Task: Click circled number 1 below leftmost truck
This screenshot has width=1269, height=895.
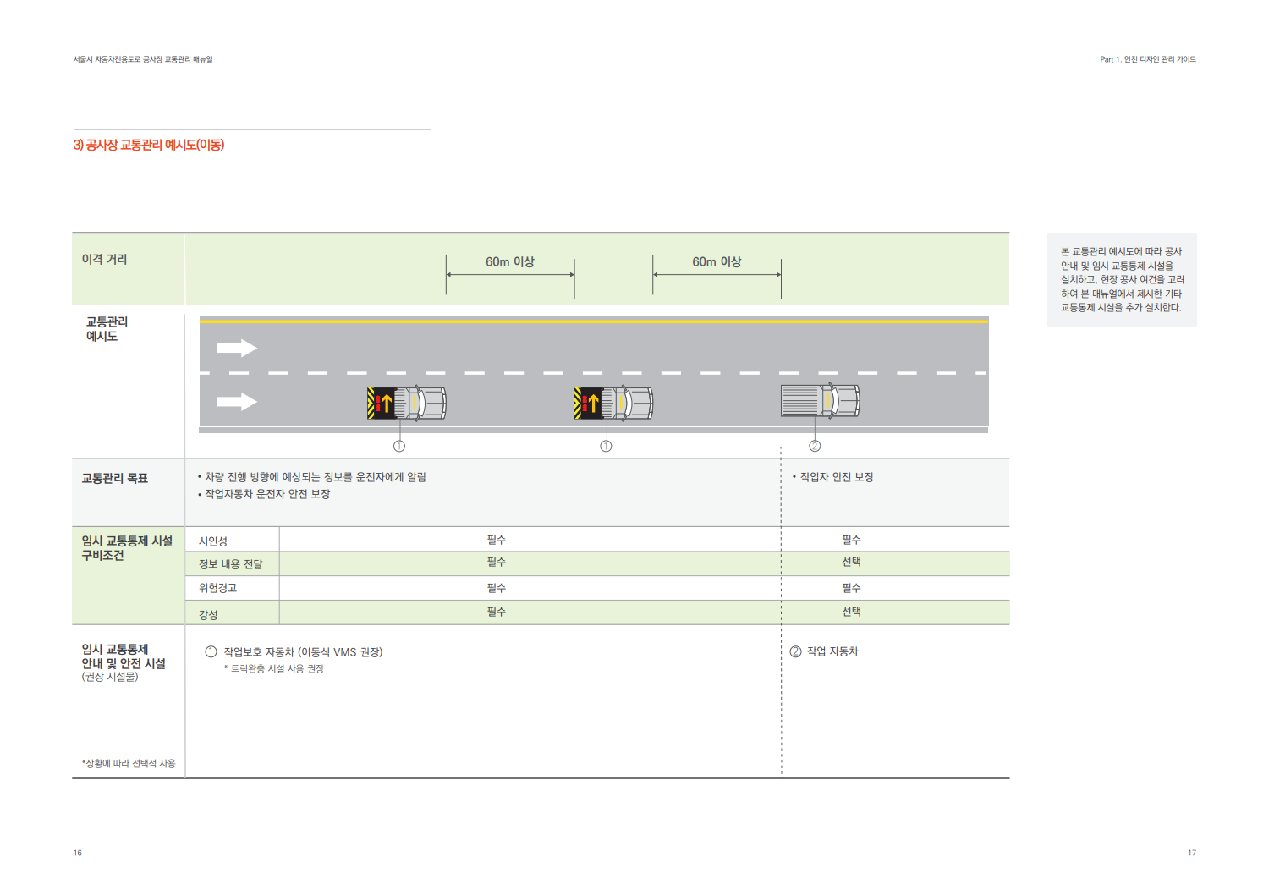Action: click(399, 447)
